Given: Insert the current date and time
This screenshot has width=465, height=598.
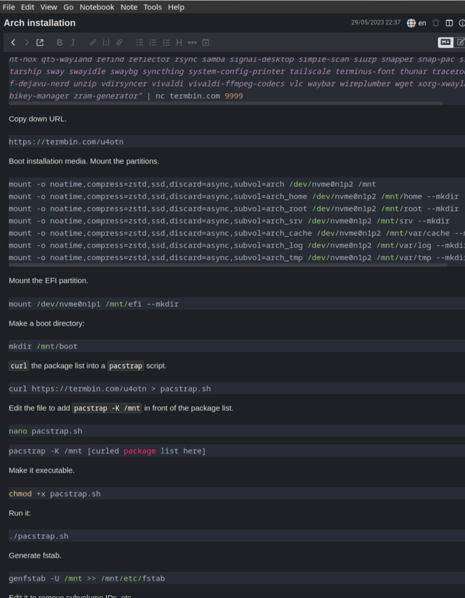Looking at the screenshot, I should pyautogui.click(x=206, y=43).
